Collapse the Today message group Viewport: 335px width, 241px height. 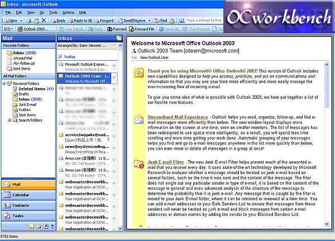pyautogui.click(x=60, y=56)
